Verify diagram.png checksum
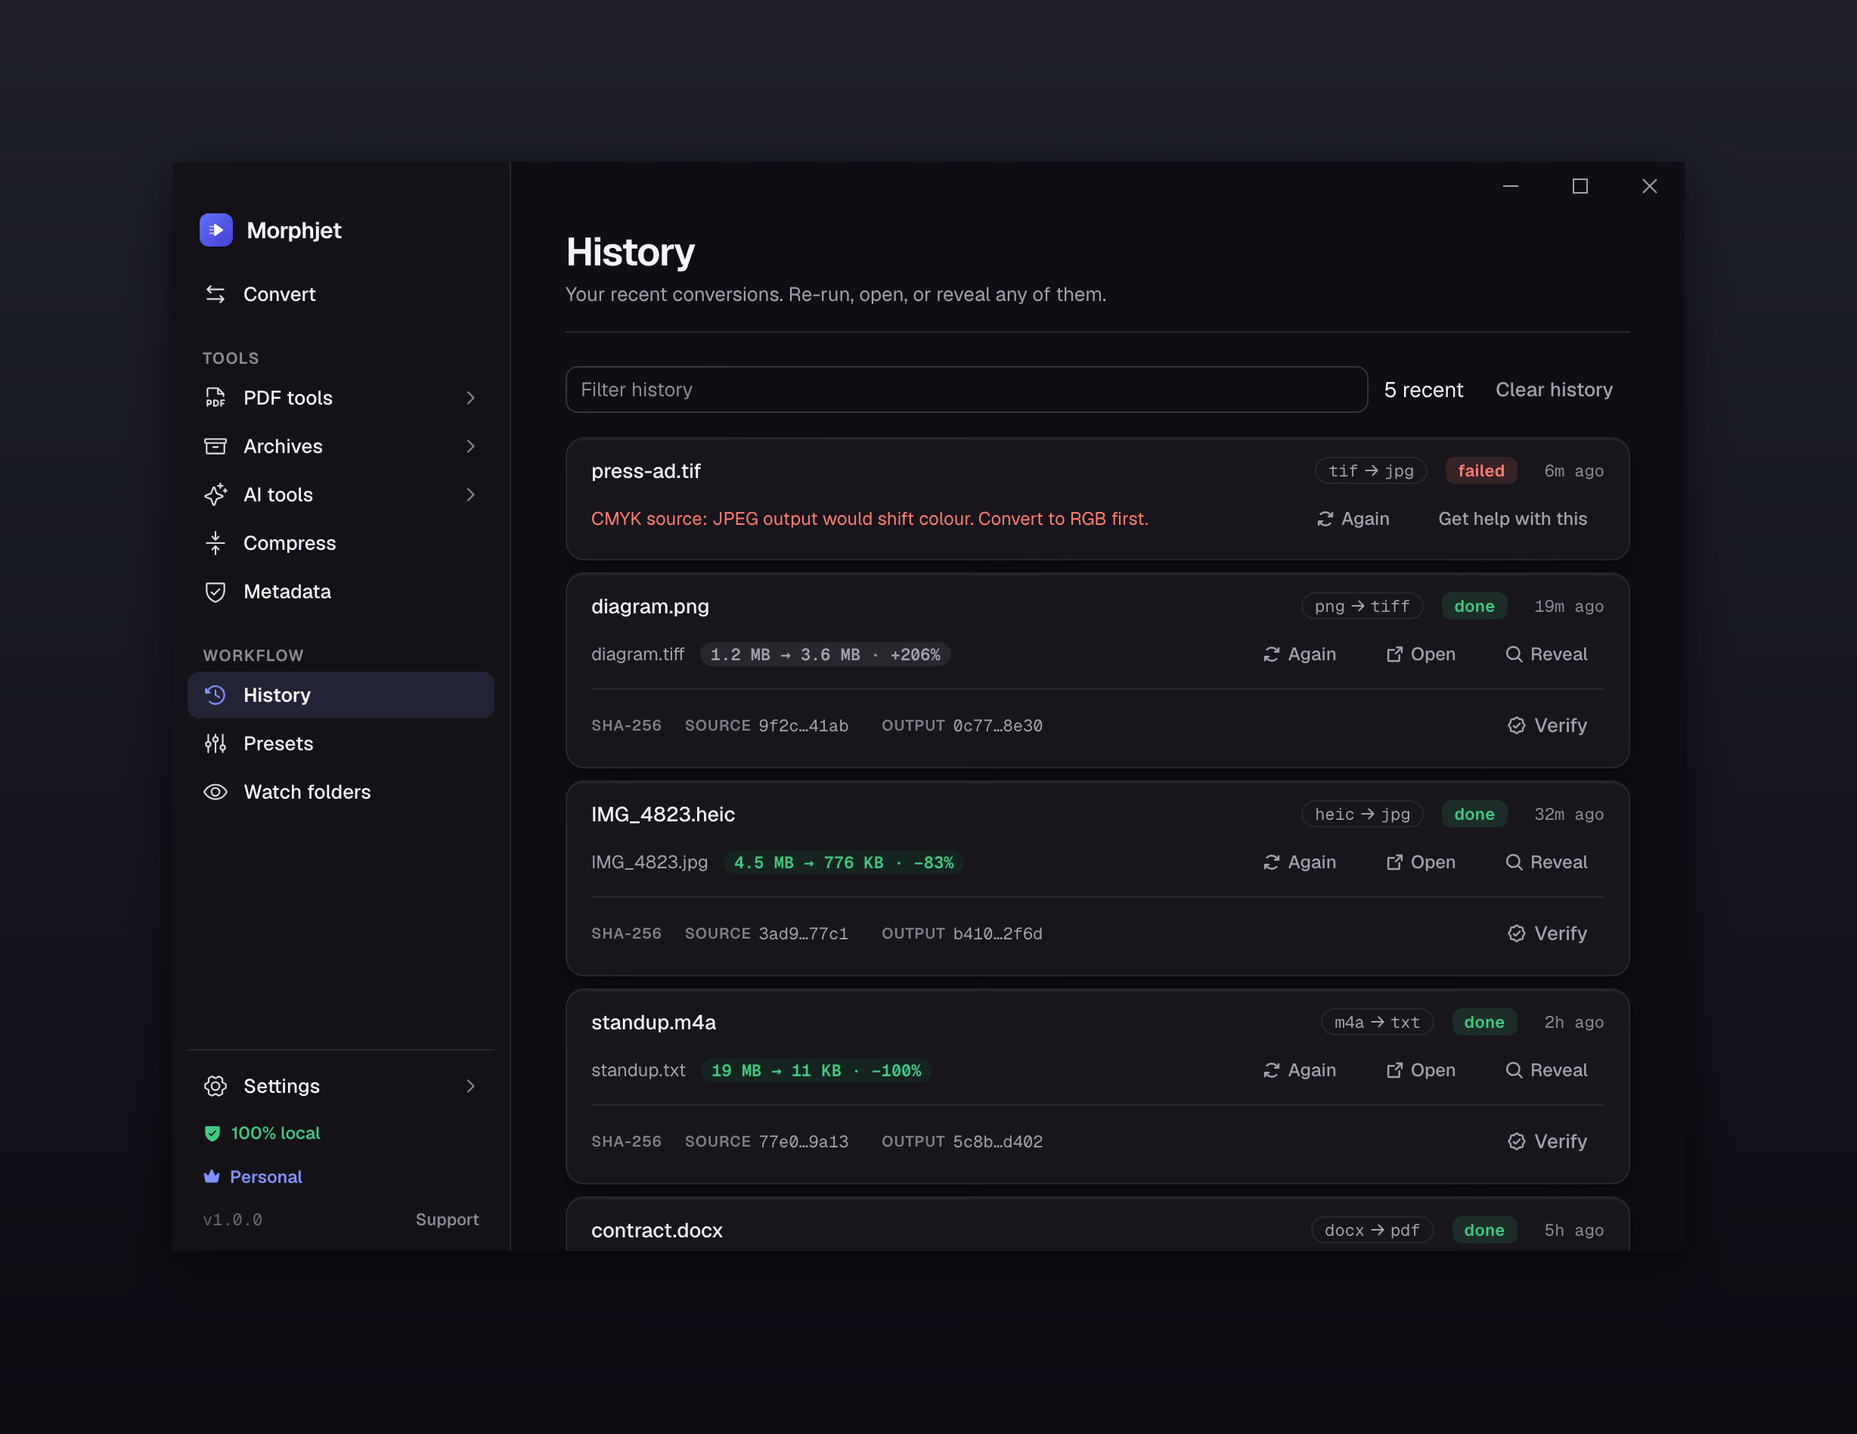1857x1434 pixels. coord(1547,725)
